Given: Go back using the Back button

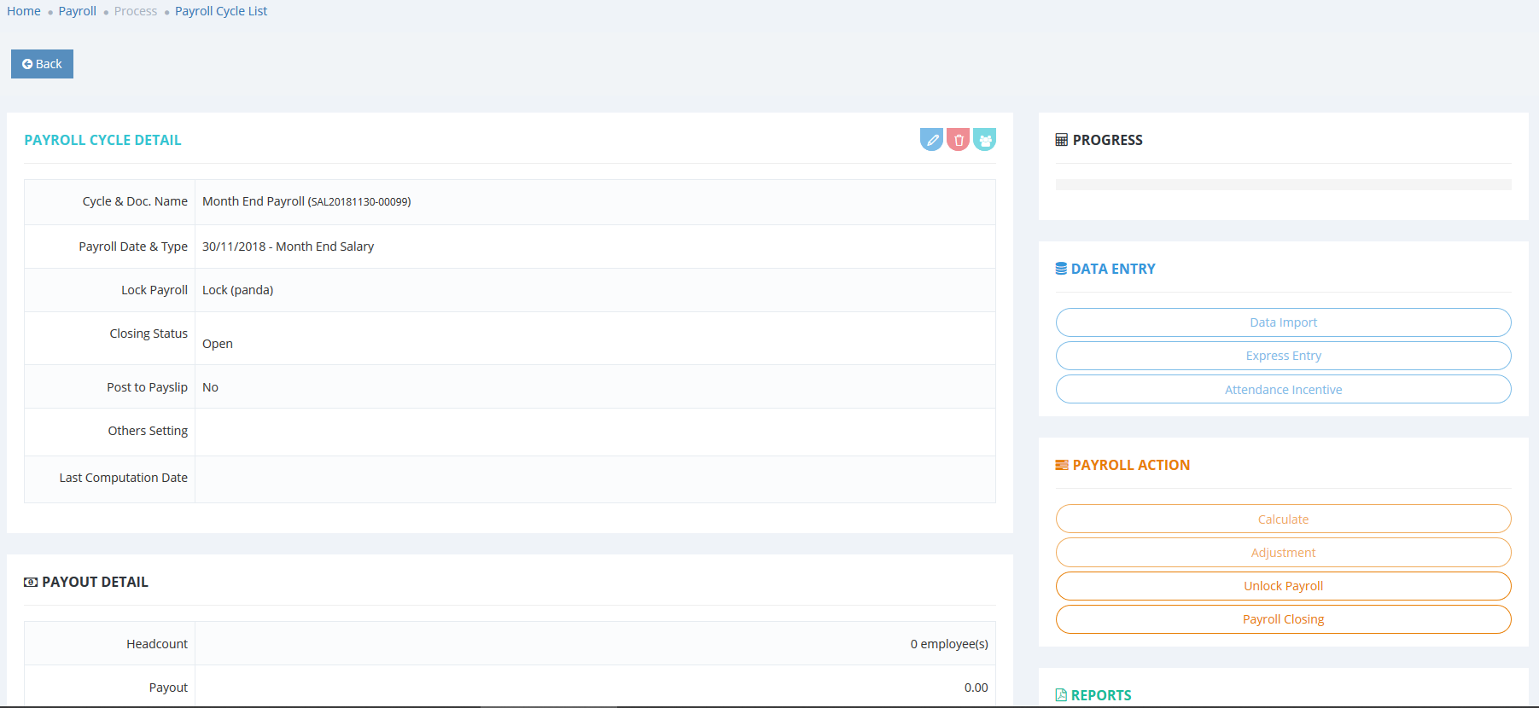Looking at the screenshot, I should [42, 64].
